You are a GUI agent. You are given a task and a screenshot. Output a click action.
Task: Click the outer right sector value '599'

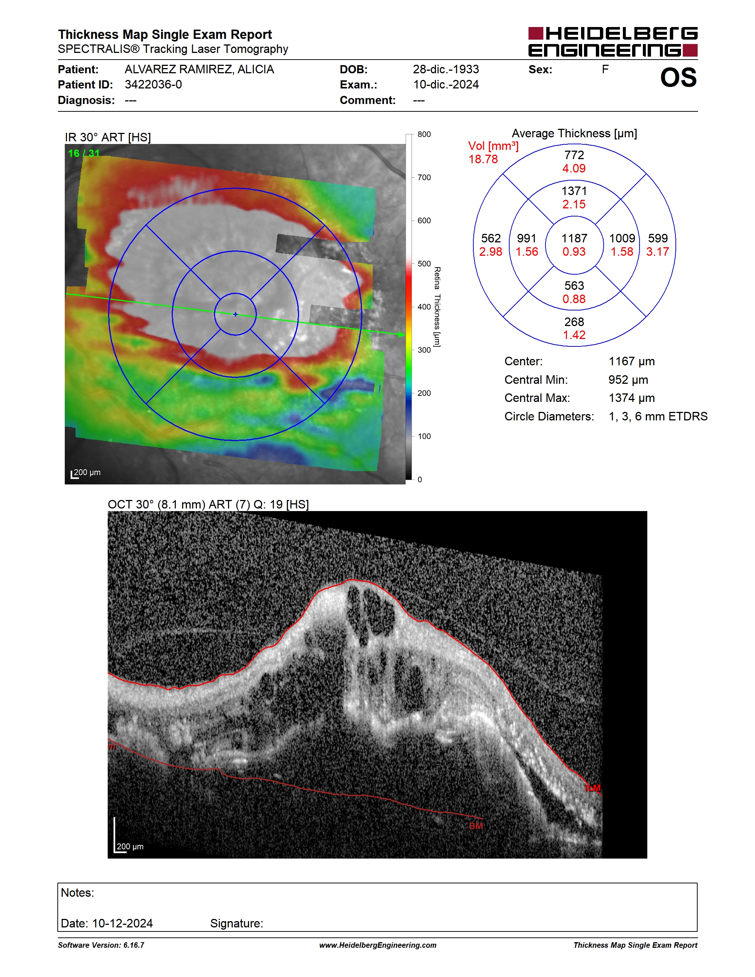click(x=658, y=238)
